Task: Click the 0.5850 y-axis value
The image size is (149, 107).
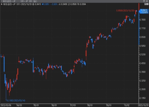Action: coord(142,46)
